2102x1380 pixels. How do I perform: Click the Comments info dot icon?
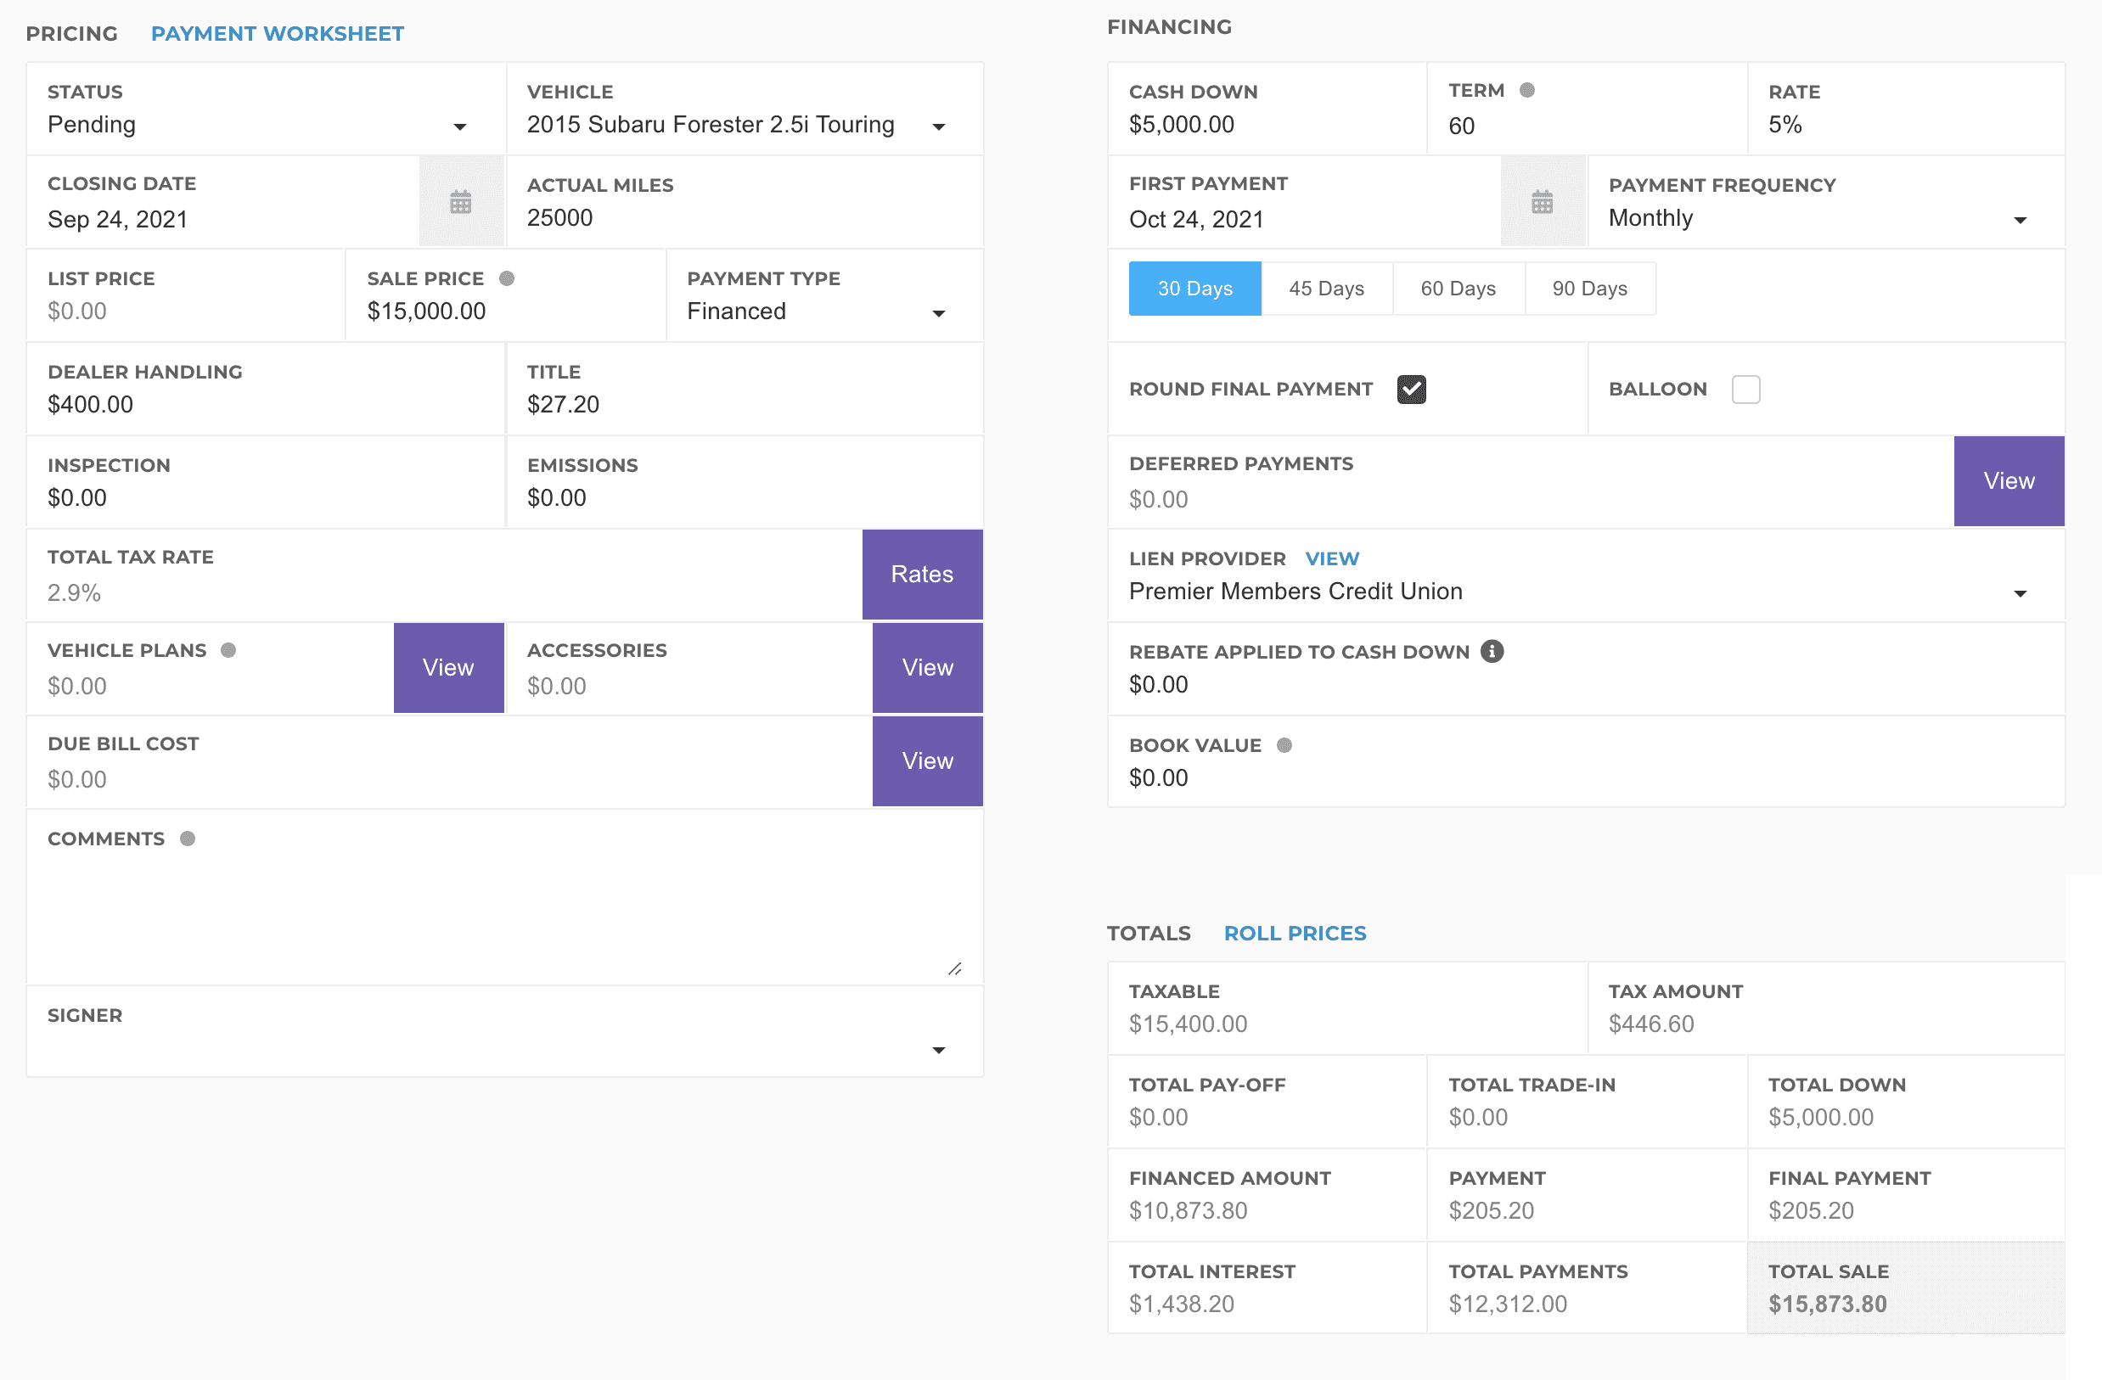click(188, 839)
